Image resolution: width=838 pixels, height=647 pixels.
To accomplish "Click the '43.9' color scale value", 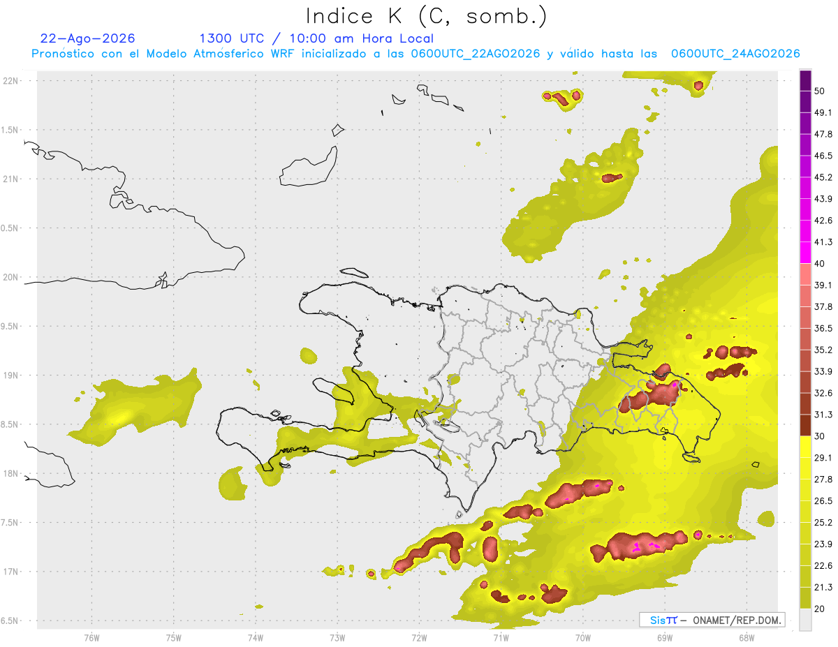I will (x=824, y=200).
